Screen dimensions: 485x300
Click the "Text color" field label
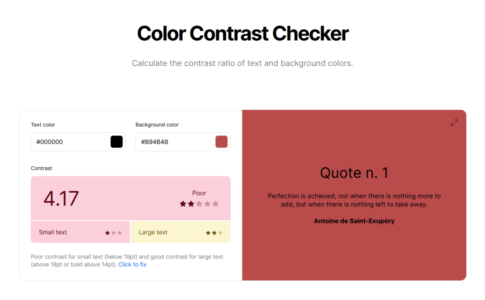click(x=43, y=125)
